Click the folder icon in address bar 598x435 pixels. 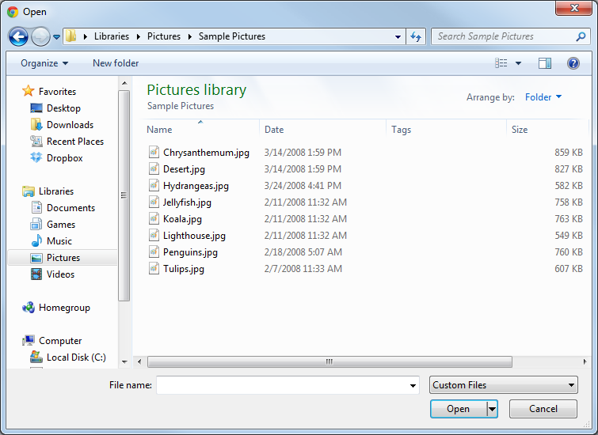pyautogui.click(x=70, y=36)
